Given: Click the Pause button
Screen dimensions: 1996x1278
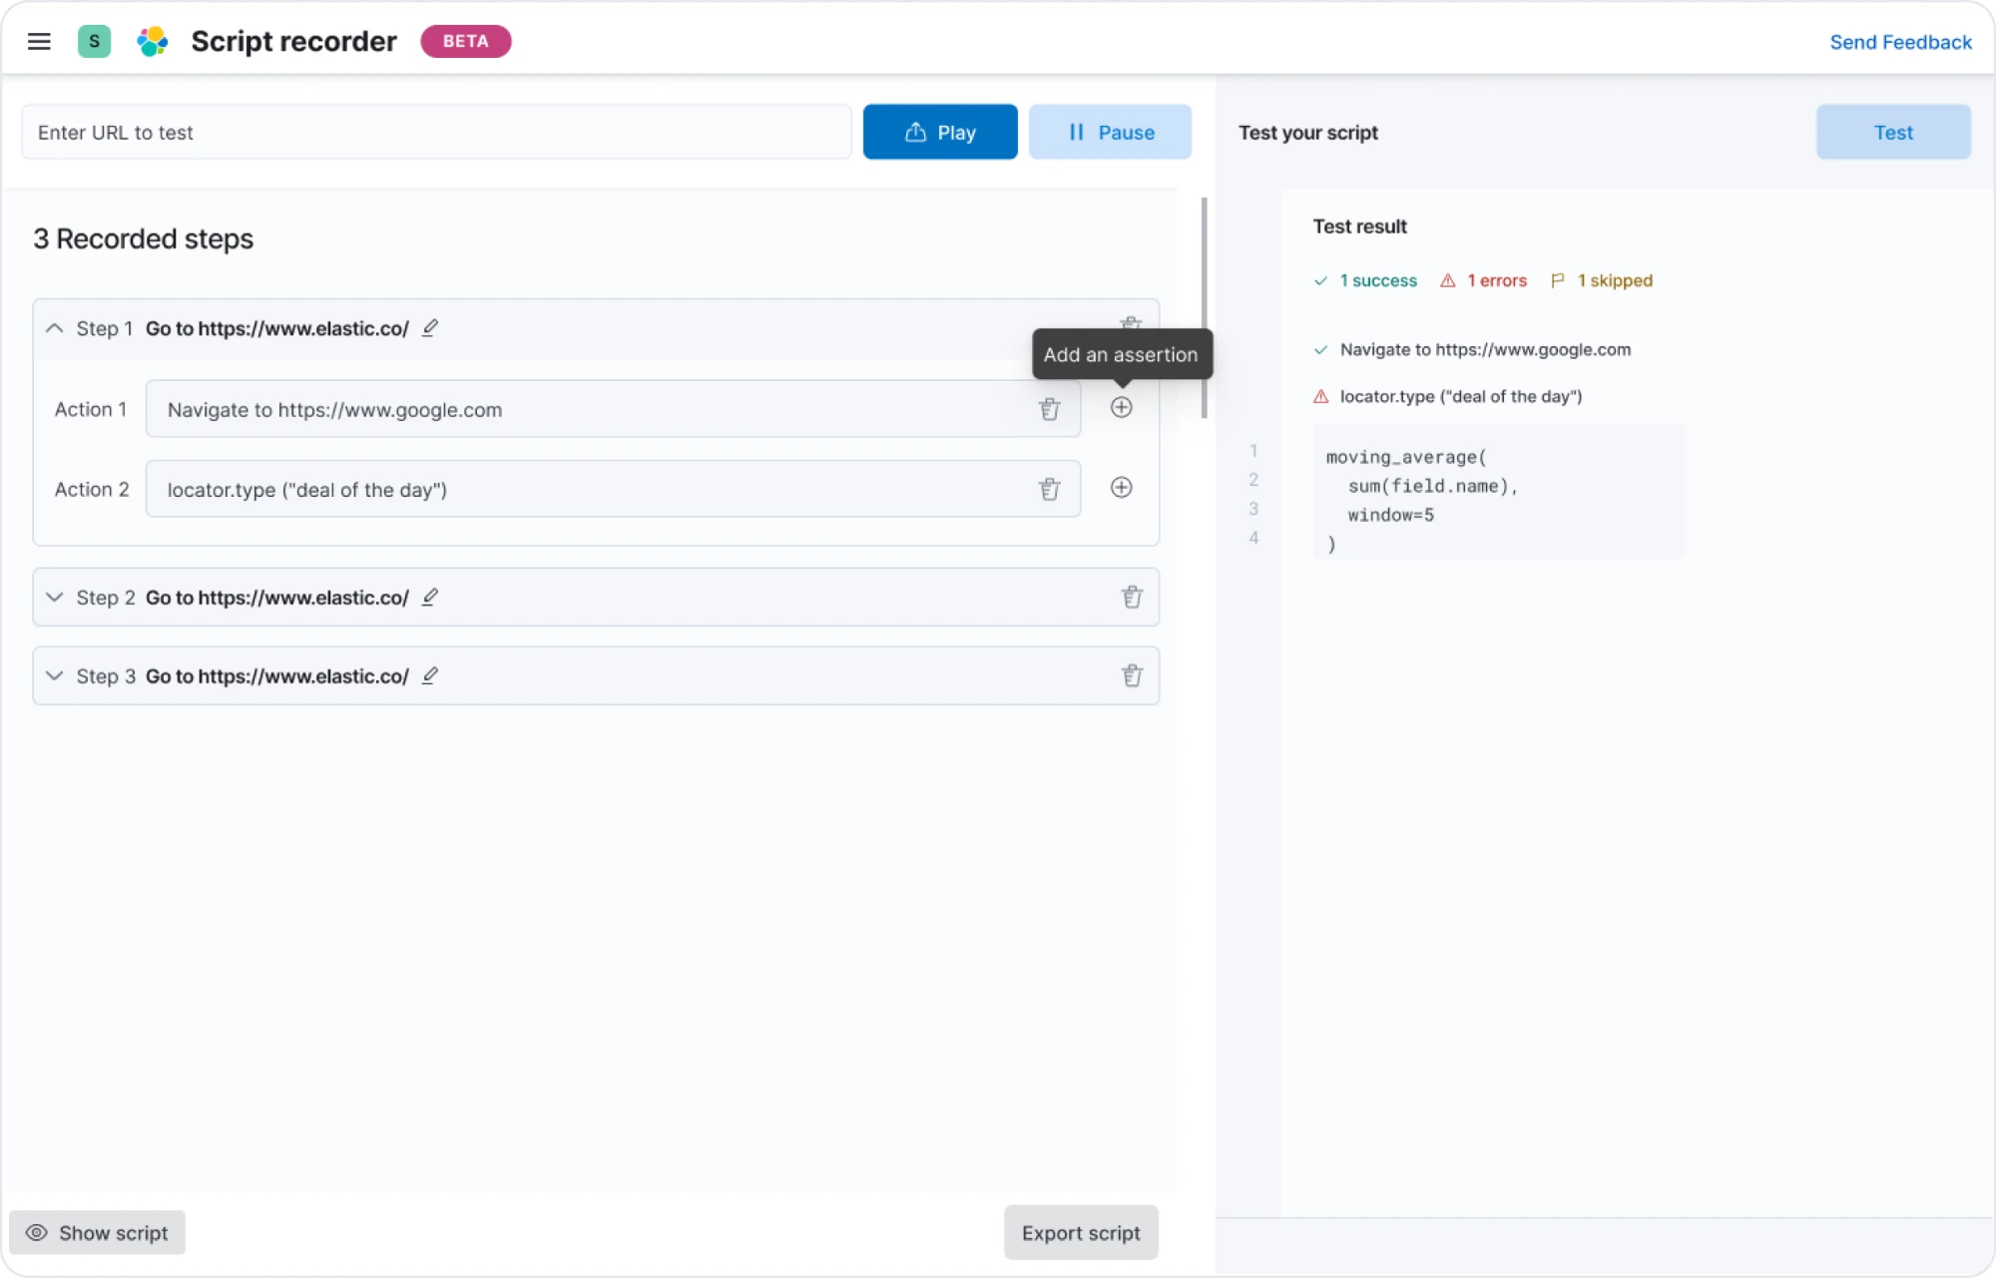Looking at the screenshot, I should [x=1110, y=132].
